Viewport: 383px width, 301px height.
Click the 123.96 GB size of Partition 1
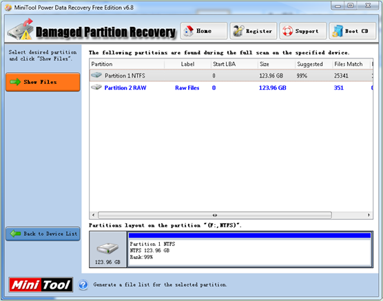tap(271, 76)
